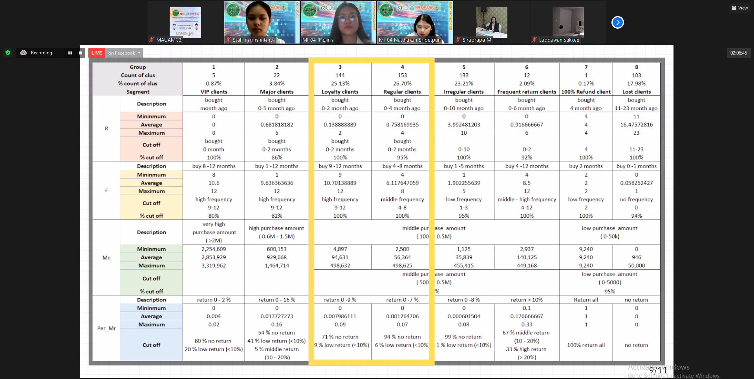Click the '% count of clus' row label
The width and height of the screenshot is (754, 379).
pos(138,84)
